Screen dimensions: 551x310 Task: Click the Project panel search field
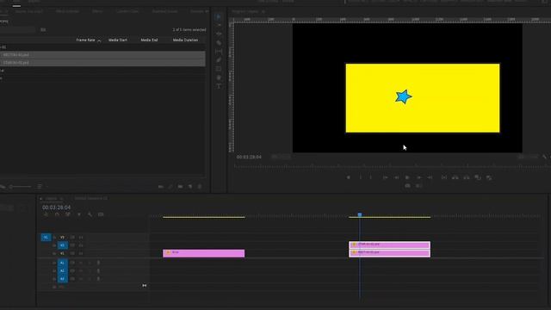(x=17, y=30)
